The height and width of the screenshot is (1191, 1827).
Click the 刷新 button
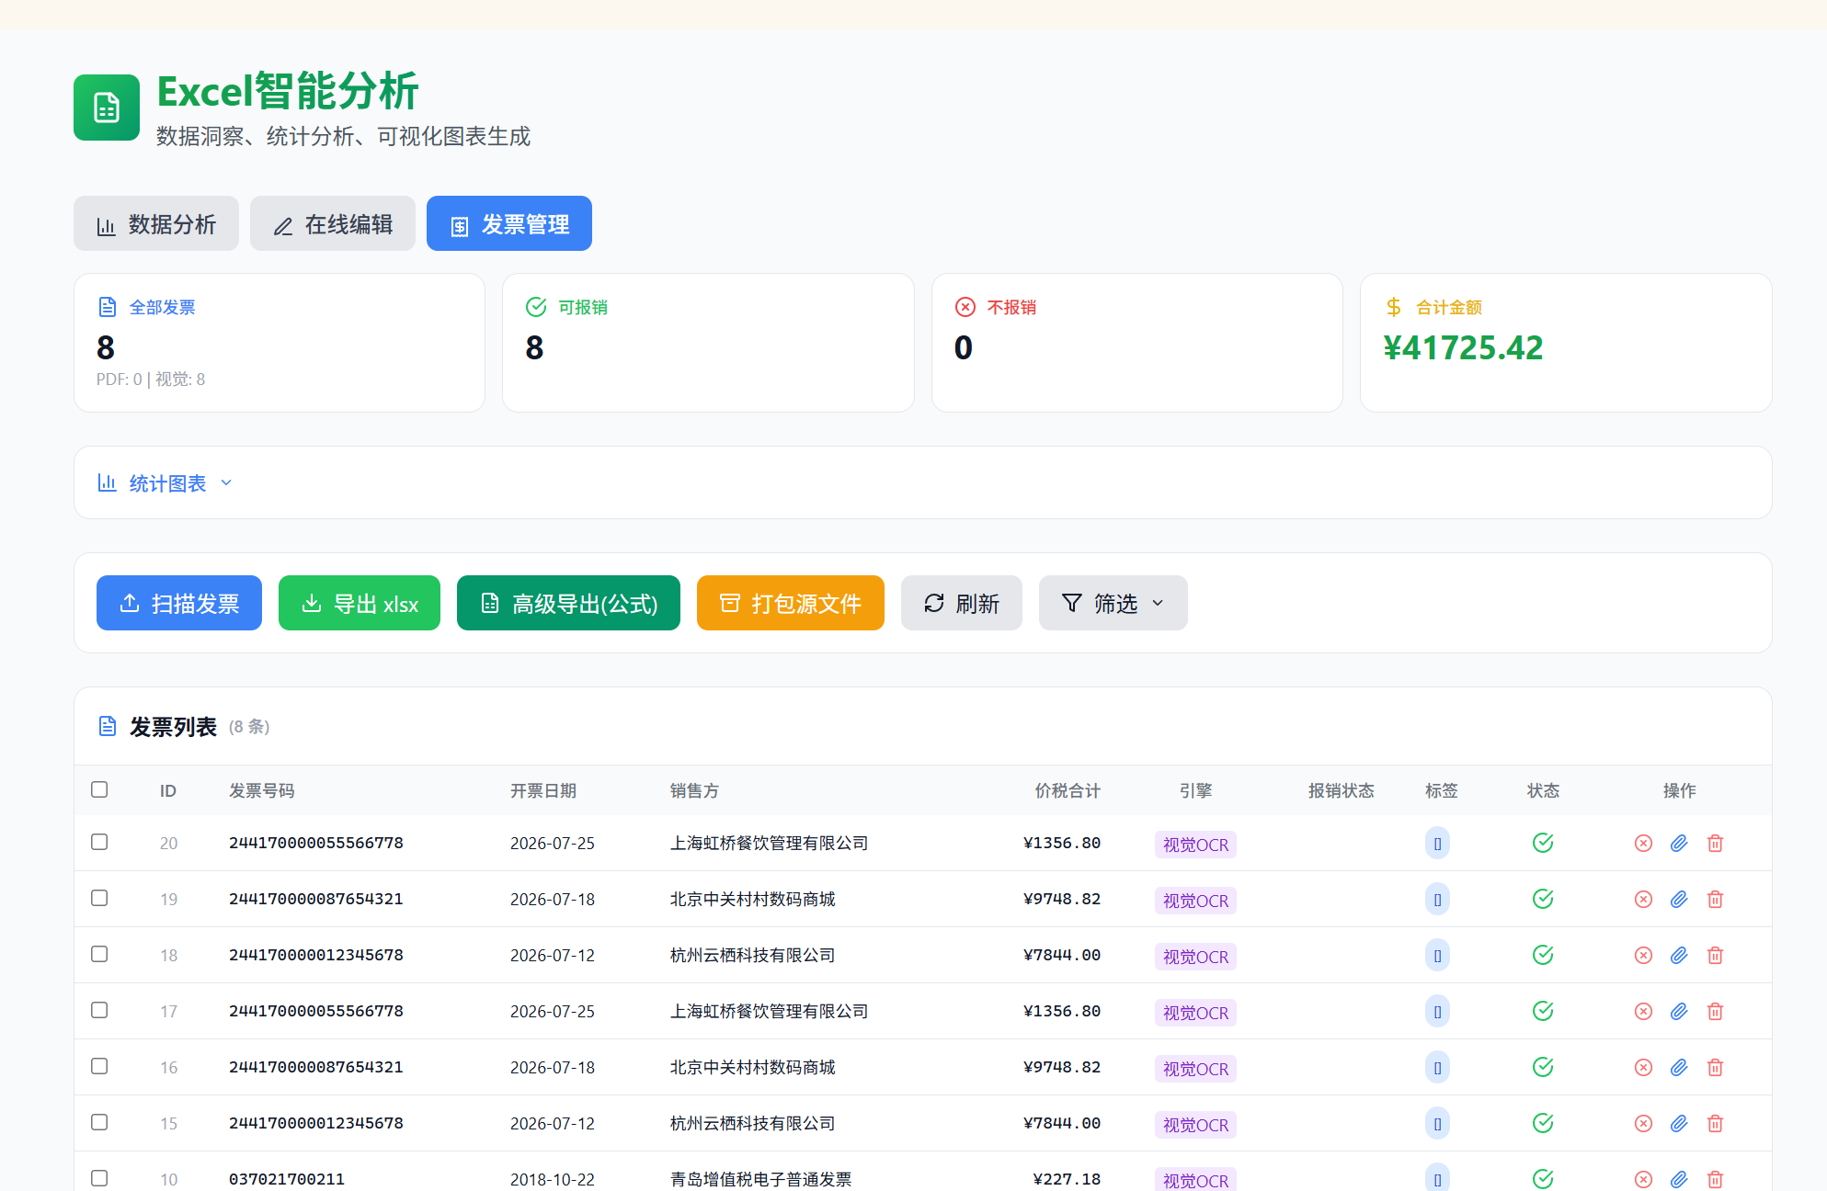tap(962, 603)
